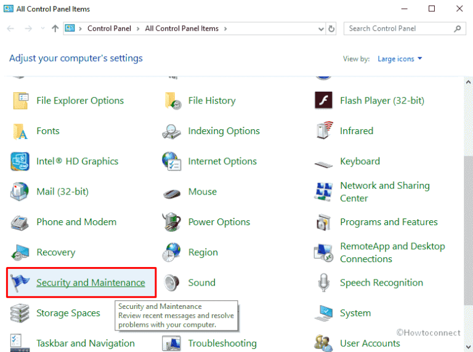Open the Intel HD Graphics icon
473x352 pixels.
[x=20, y=161]
